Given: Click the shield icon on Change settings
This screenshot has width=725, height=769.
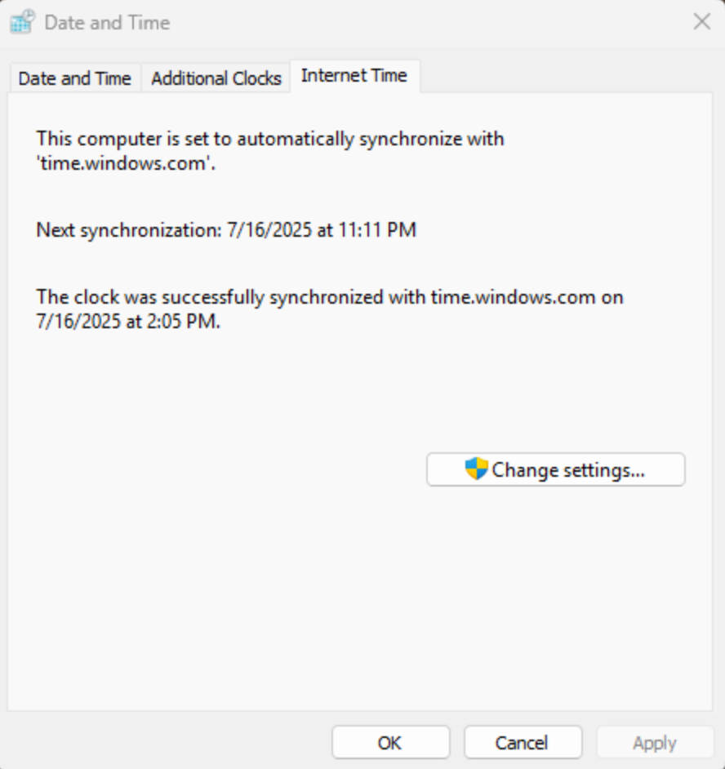Looking at the screenshot, I should click(476, 469).
